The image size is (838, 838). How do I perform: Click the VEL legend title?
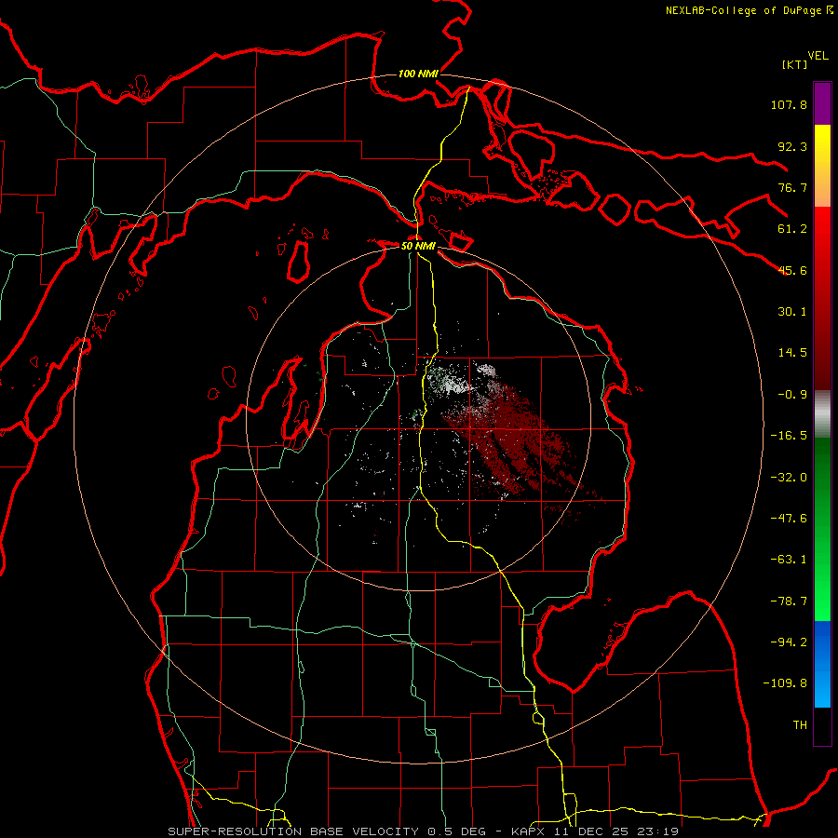[818, 56]
